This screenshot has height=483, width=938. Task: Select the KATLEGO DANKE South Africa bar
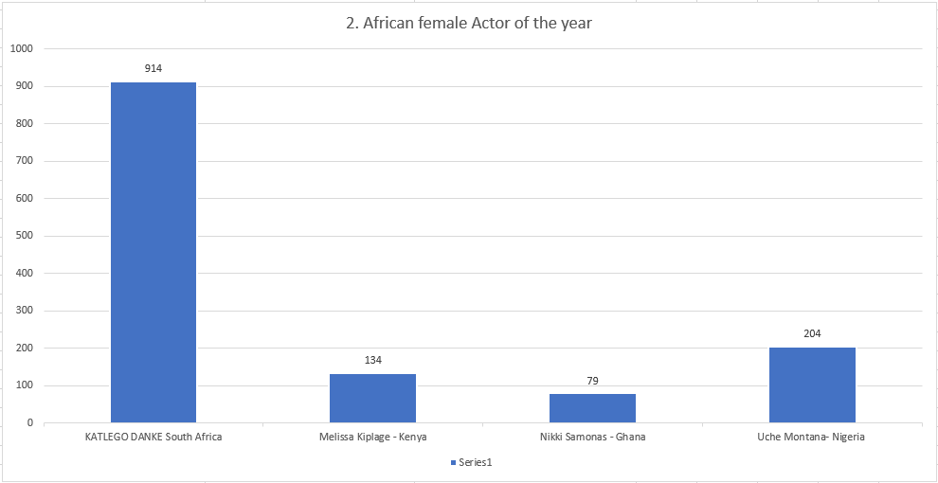click(153, 252)
